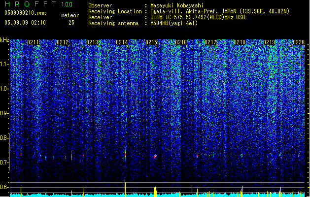Screen dimensions: 310x197
Task: Click the 0220 time marker
Action: point(299,42)
